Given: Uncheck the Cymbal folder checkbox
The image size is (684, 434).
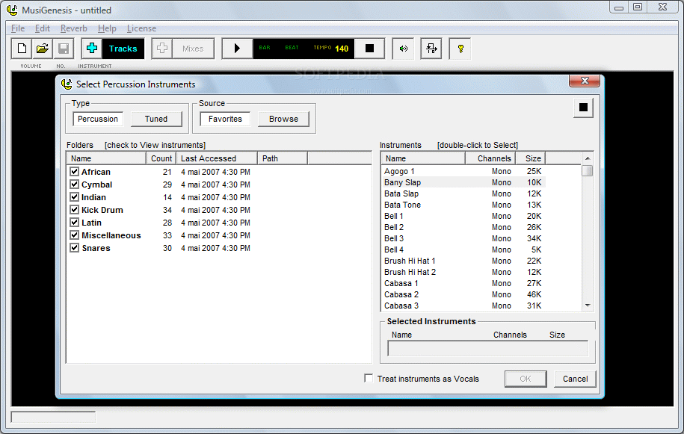Looking at the screenshot, I should point(74,185).
